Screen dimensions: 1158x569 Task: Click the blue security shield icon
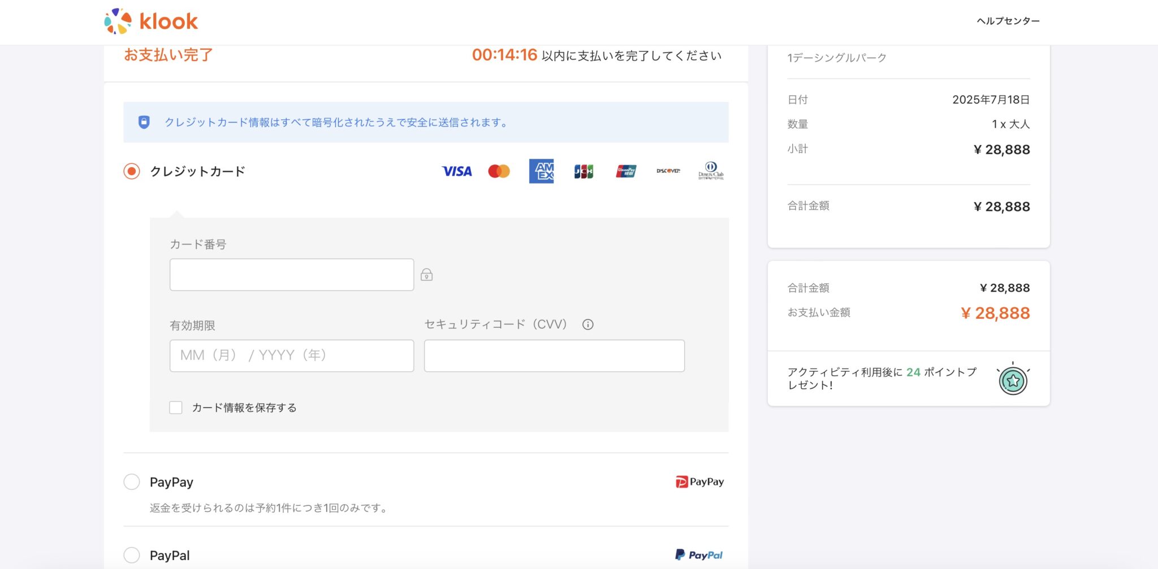pyautogui.click(x=144, y=122)
